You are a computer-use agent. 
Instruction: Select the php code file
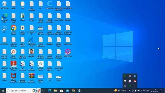point(68,17)
